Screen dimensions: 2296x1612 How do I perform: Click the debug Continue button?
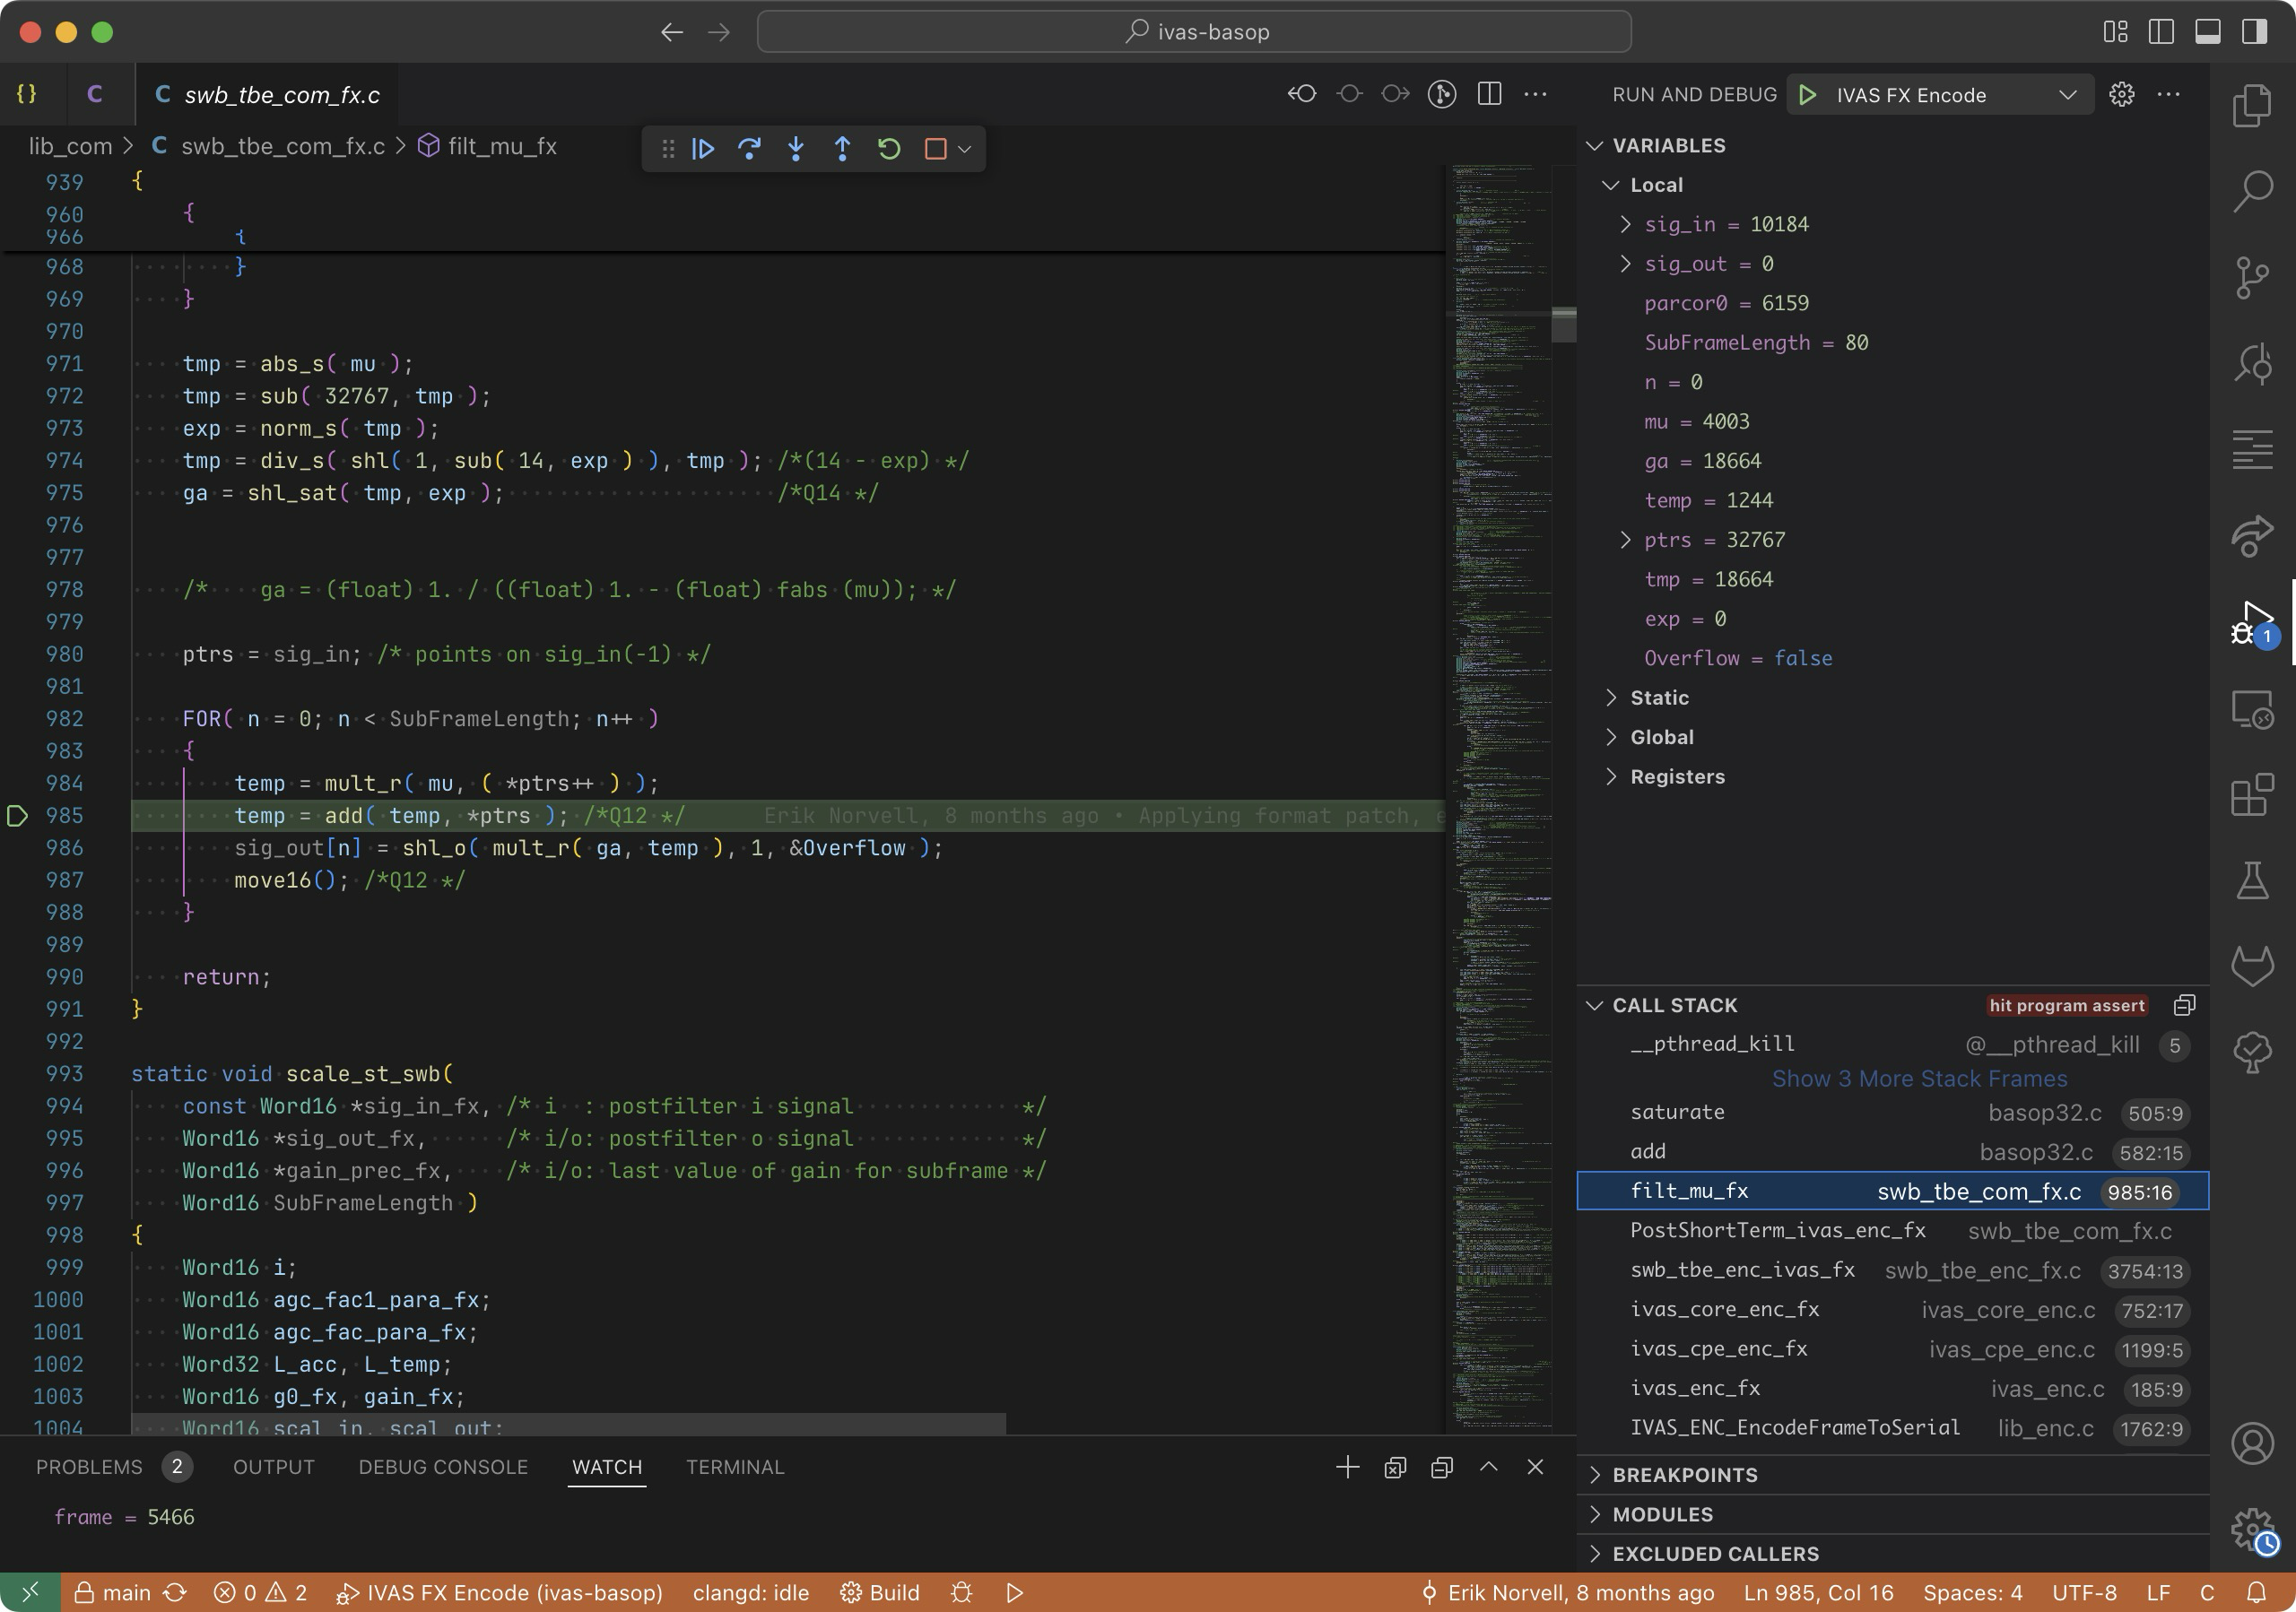pyautogui.click(x=703, y=149)
